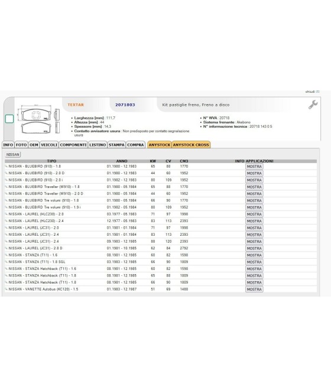Click the KW column header
Image resolution: width=331 pixels, height=387 pixels.
coord(152,161)
